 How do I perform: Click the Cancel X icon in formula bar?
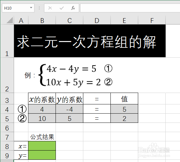[x=50, y=8]
